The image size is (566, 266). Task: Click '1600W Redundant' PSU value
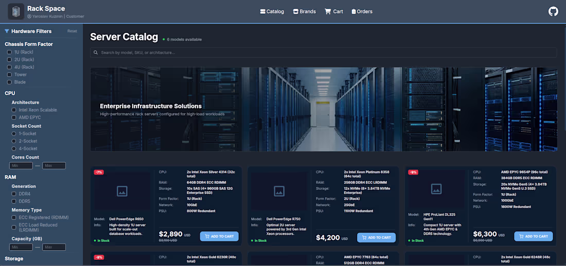tap(516, 207)
